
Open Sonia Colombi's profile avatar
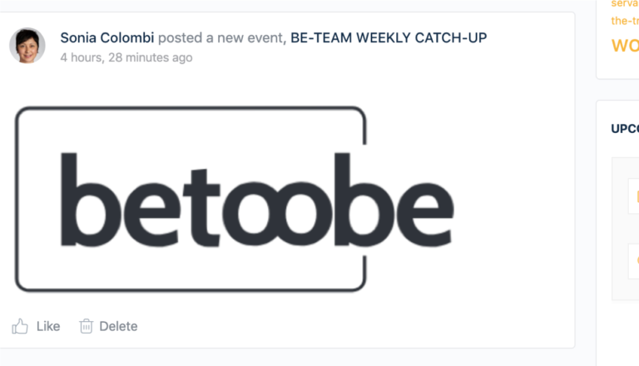[27, 45]
